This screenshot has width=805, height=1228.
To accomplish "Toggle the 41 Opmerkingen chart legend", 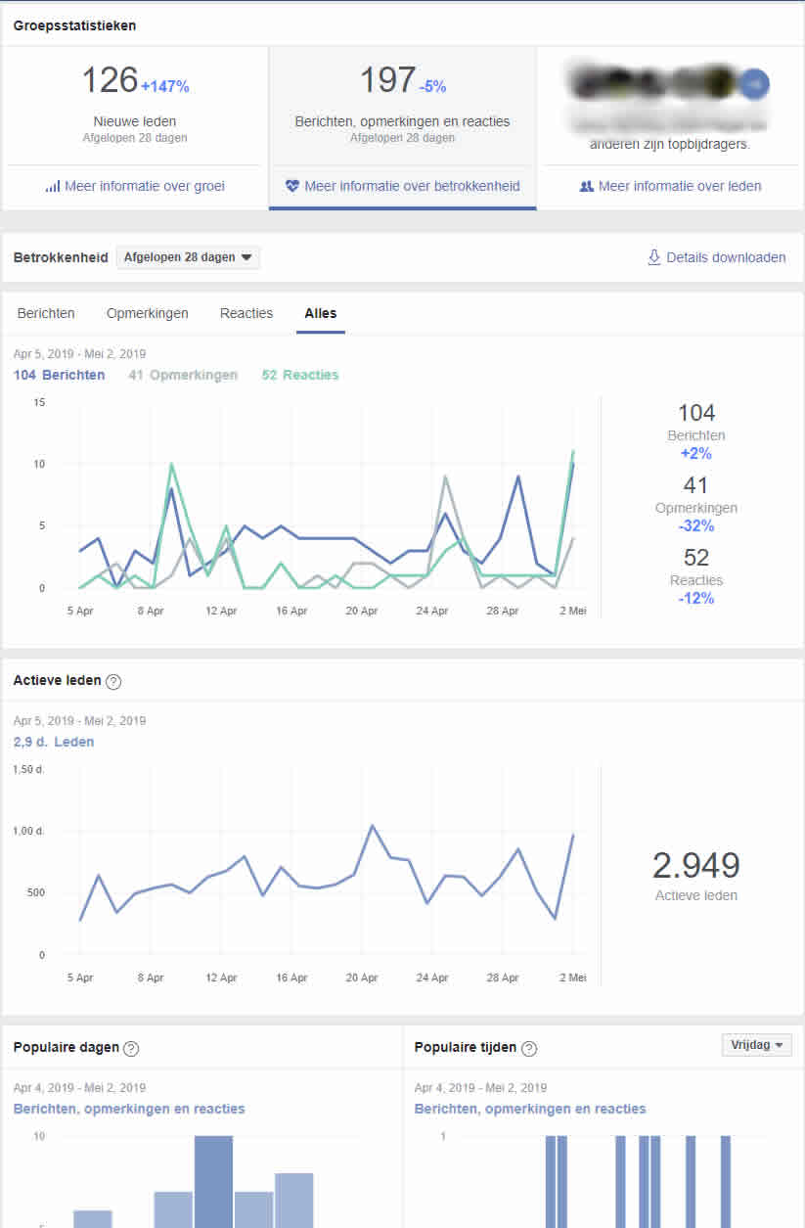I will click(183, 375).
